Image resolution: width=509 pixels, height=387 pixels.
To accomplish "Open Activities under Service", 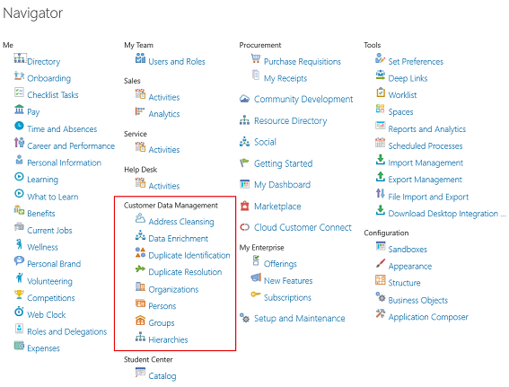I will pyautogui.click(x=164, y=150).
